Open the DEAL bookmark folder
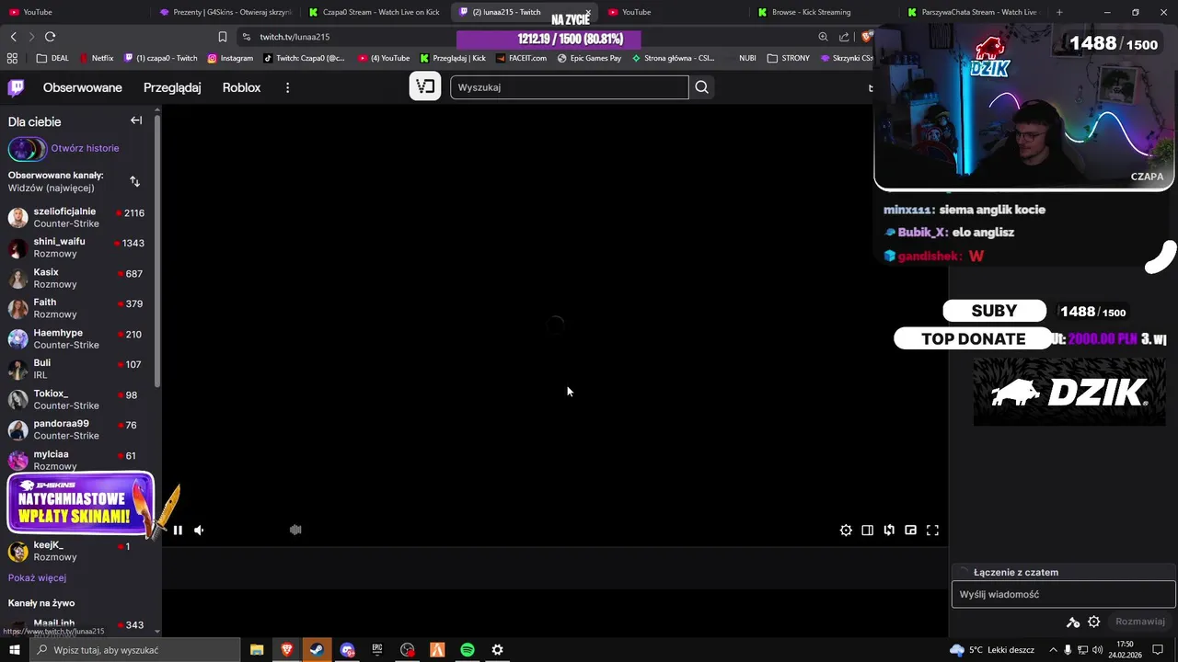This screenshot has height=662, width=1178. click(52, 58)
